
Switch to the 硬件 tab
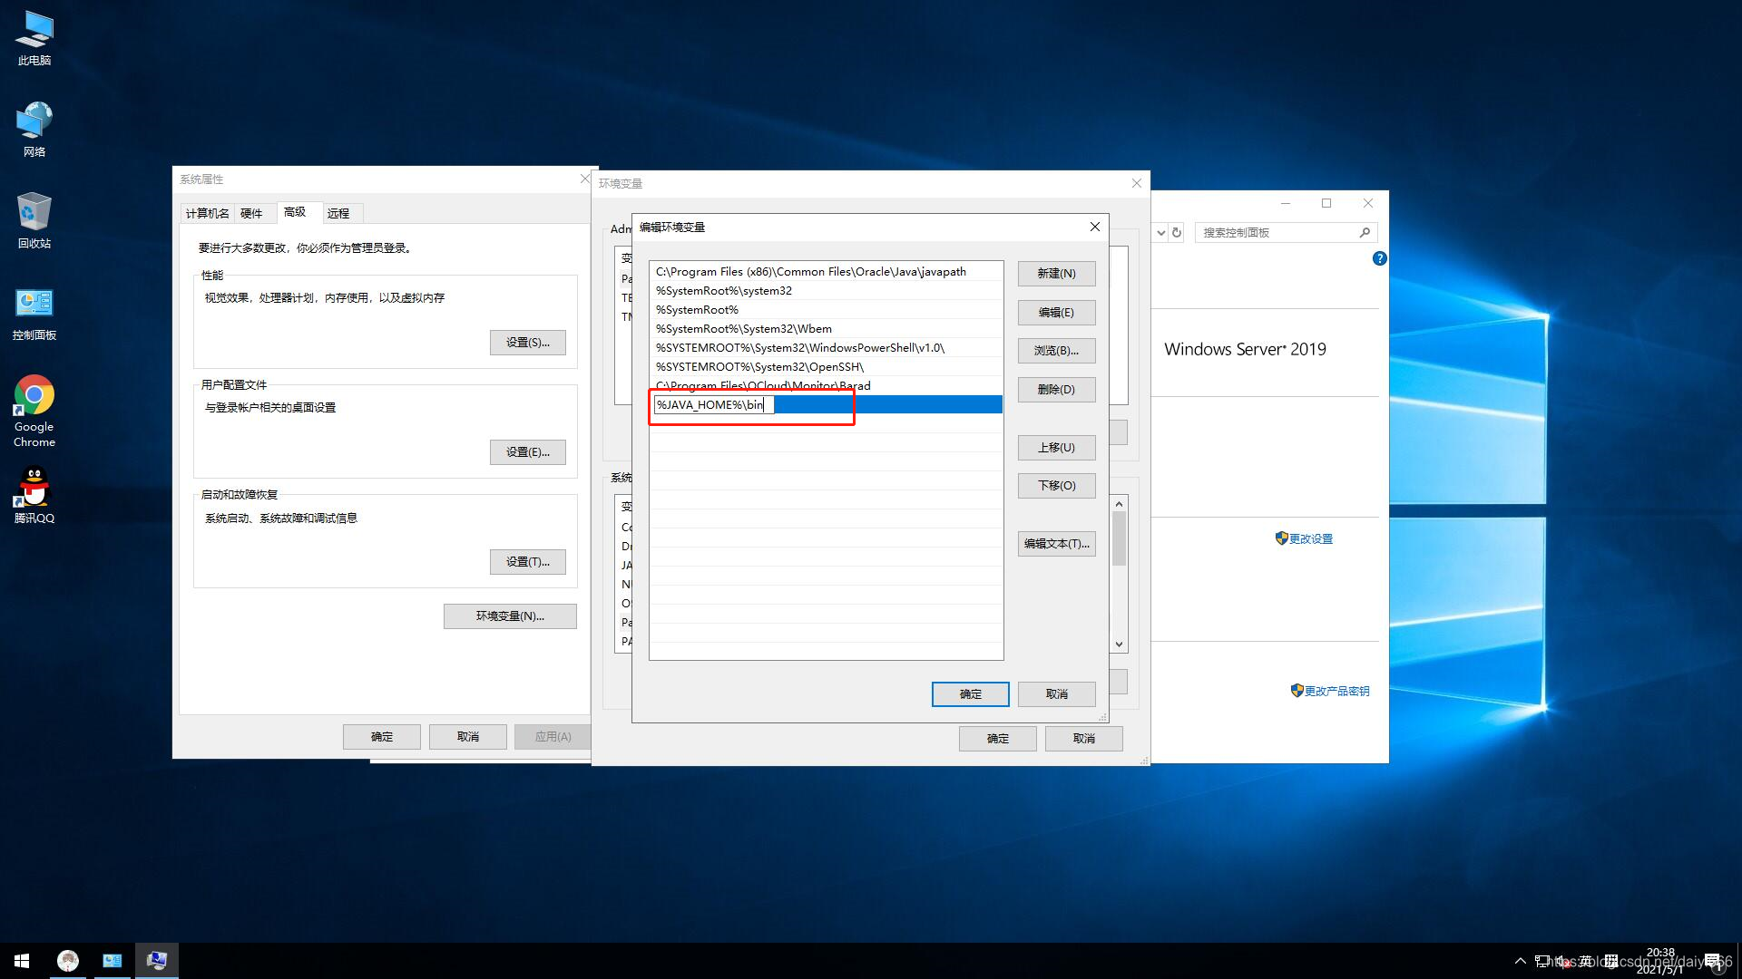(x=251, y=214)
